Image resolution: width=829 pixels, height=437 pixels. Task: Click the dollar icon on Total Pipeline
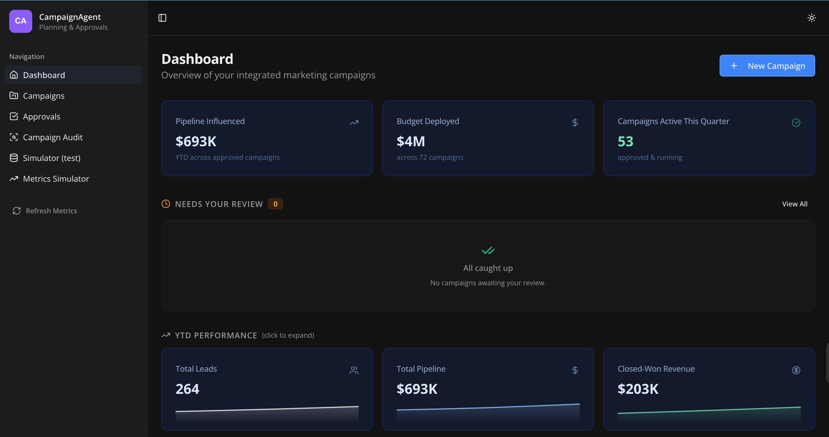575,370
